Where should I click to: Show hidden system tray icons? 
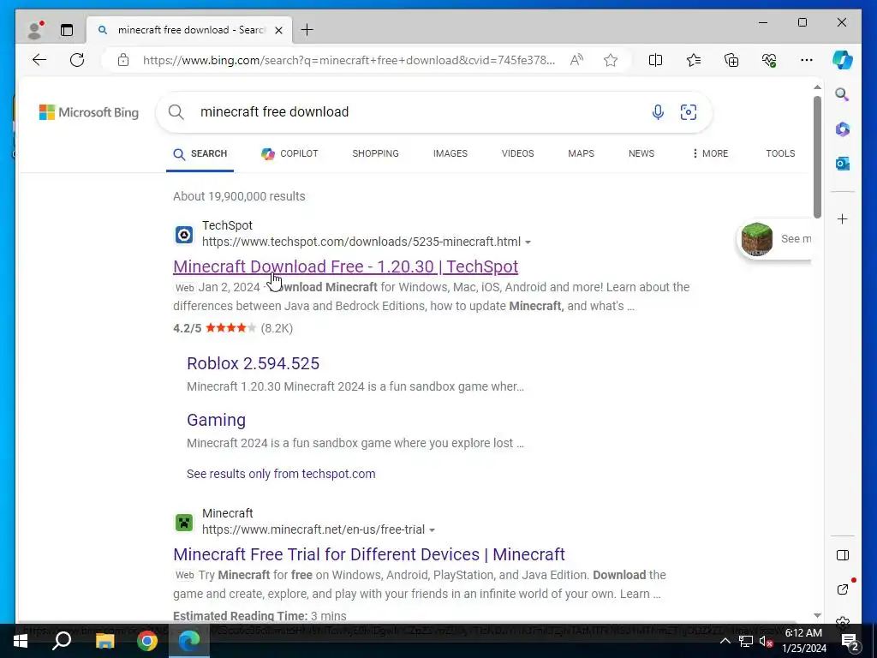pos(725,641)
